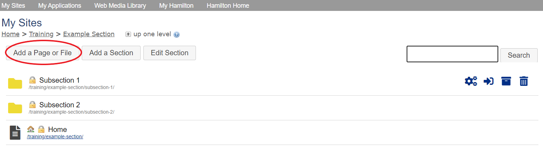Click the Home page document icon
Image resolution: width=543 pixels, height=152 pixels.
pyautogui.click(x=15, y=133)
